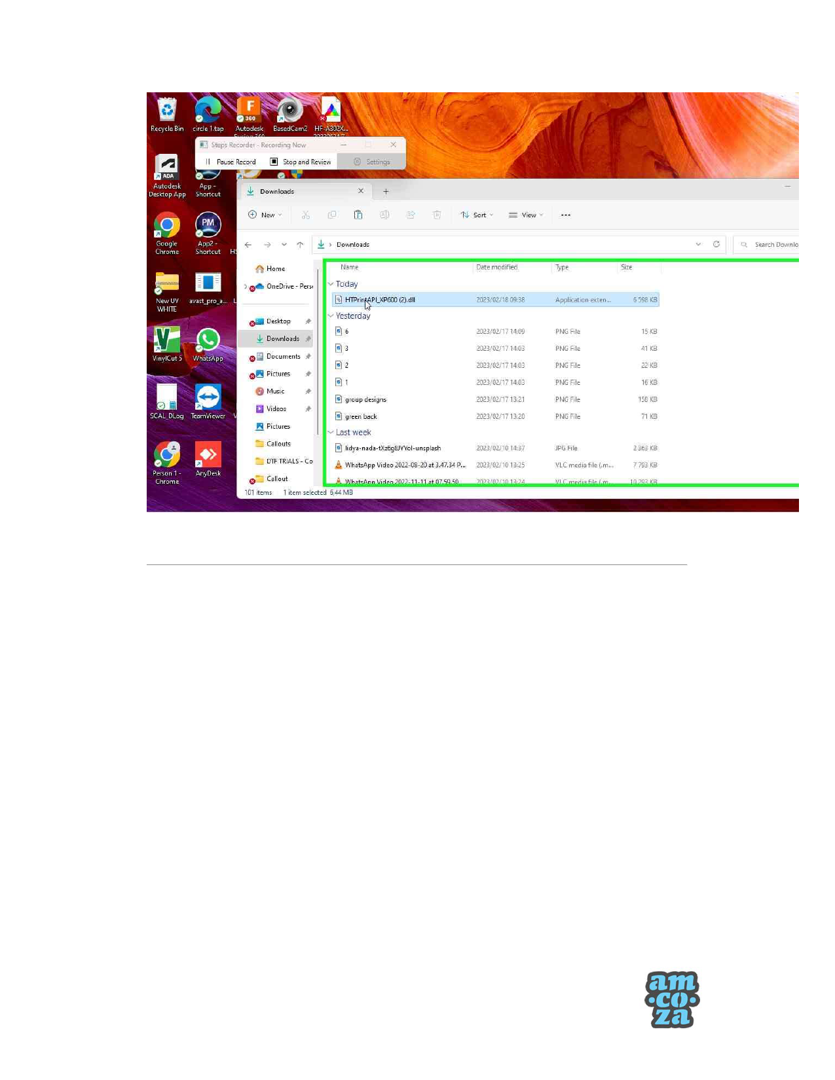This screenshot has width=835, height=1080.
Task: Click Pause Record in Steps Recorder
Action: (231, 162)
